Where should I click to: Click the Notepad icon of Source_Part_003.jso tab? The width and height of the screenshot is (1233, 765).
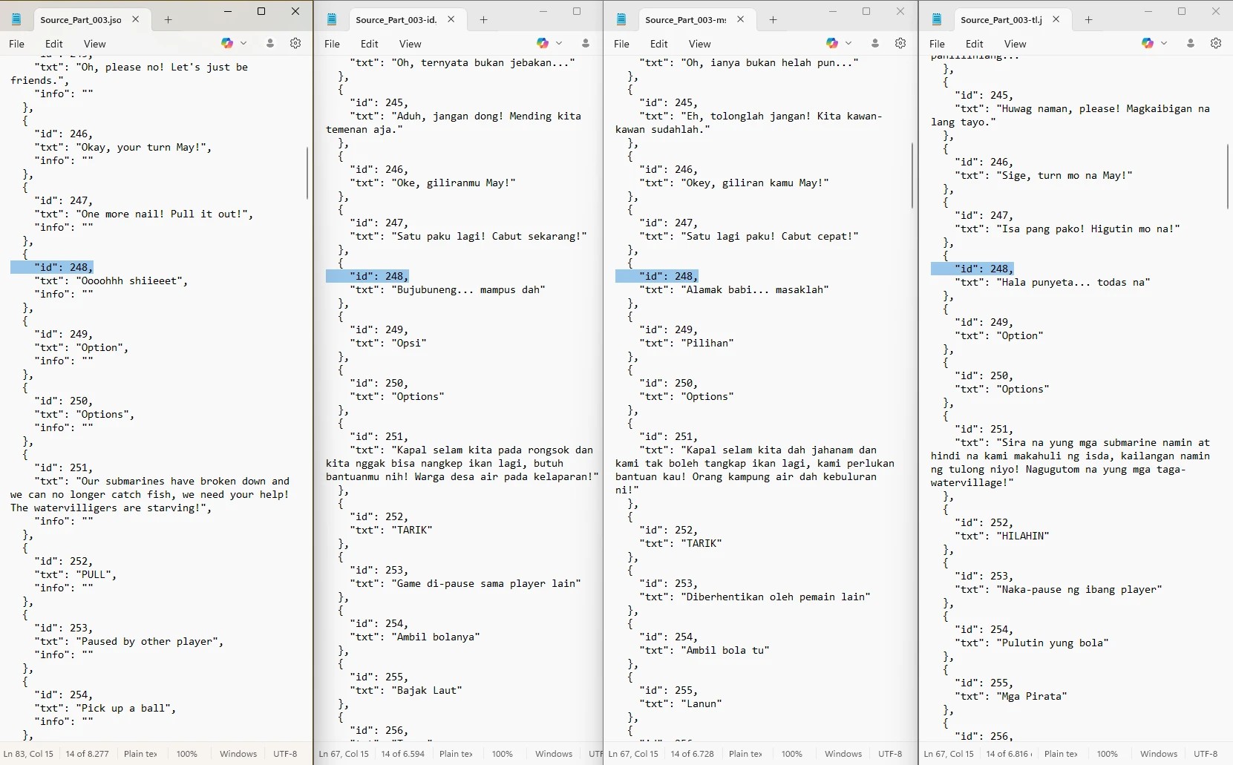click(16, 20)
